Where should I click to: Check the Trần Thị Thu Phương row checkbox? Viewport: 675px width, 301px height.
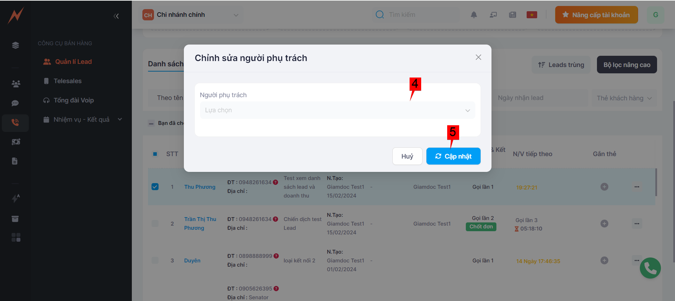pyautogui.click(x=155, y=223)
